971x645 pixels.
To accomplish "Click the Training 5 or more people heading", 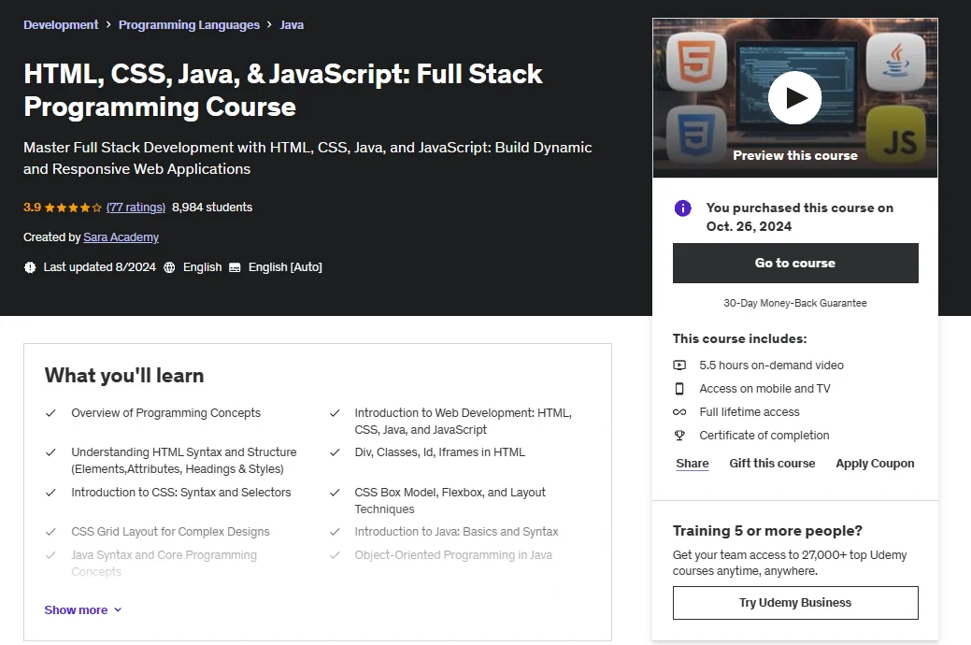I will (767, 531).
